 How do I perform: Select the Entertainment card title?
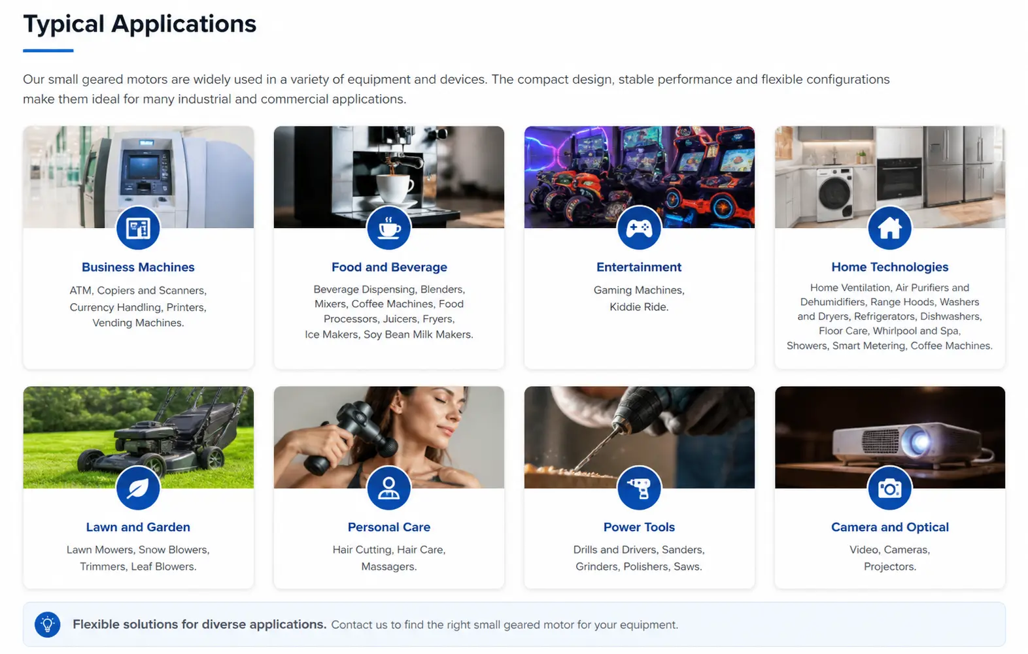click(639, 267)
